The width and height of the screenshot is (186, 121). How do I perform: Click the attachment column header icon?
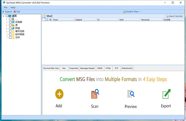51,20
